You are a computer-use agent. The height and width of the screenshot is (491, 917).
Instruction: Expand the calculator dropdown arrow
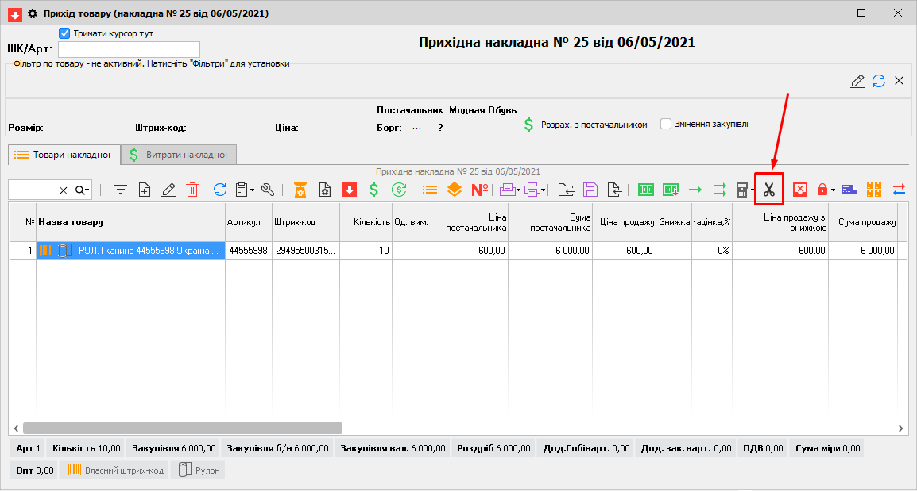tap(753, 190)
